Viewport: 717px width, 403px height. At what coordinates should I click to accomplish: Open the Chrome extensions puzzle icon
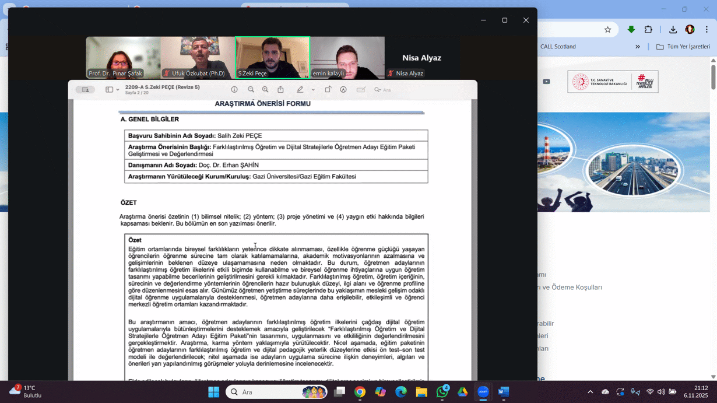pyautogui.click(x=648, y=30)
